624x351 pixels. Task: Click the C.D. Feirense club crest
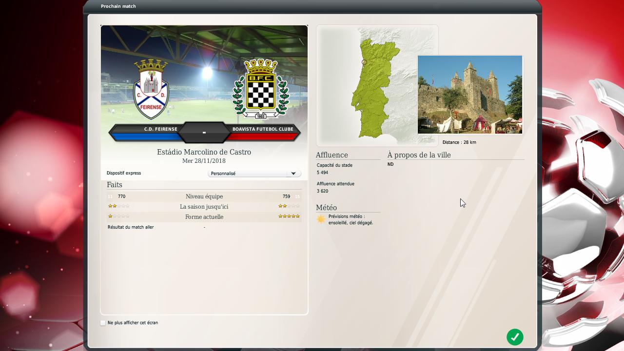click(151, 89)
